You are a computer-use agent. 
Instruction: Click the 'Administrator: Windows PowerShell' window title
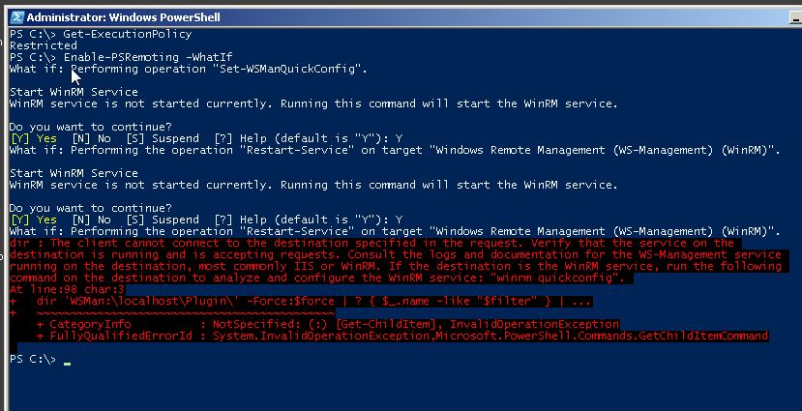[x=123, y=17]
